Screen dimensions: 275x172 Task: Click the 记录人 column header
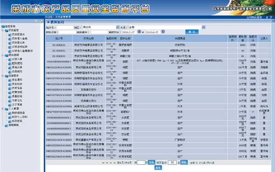click(x=264, y=38)
